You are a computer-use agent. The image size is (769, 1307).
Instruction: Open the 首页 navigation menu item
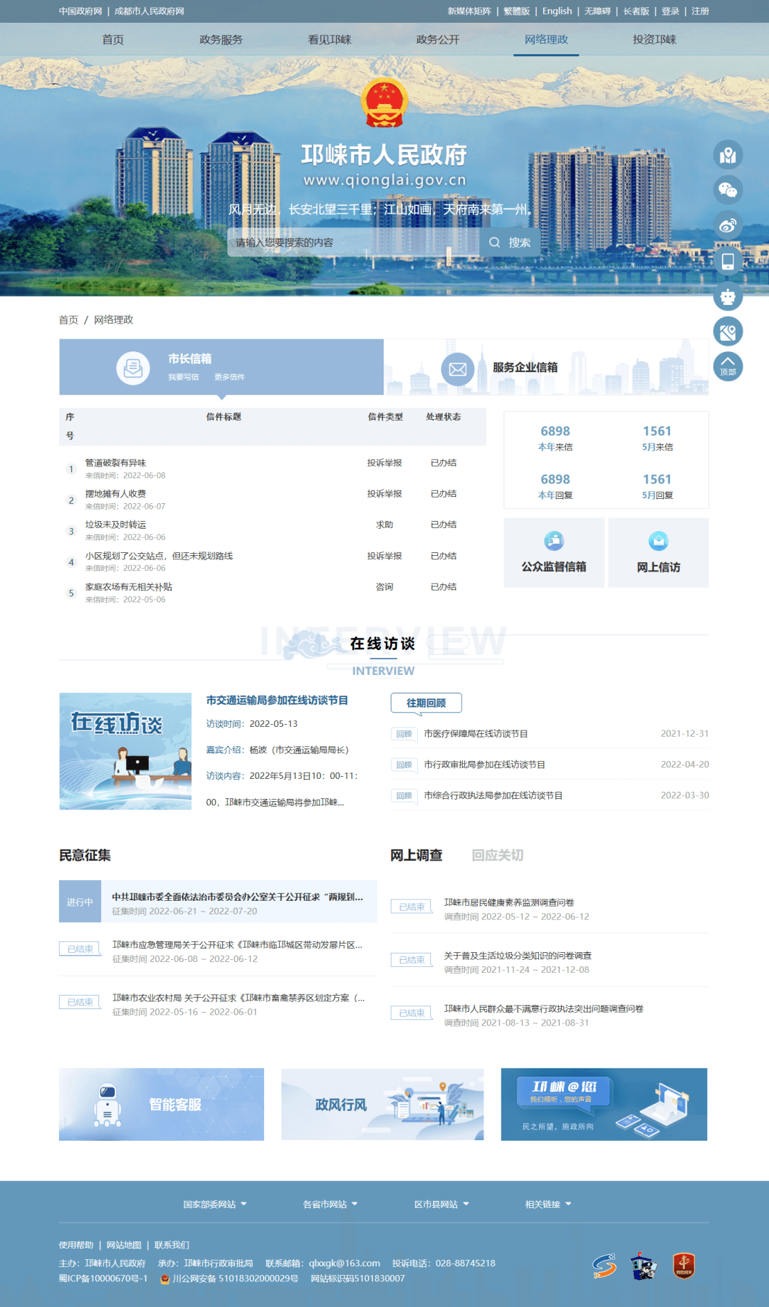click(113, 39)
